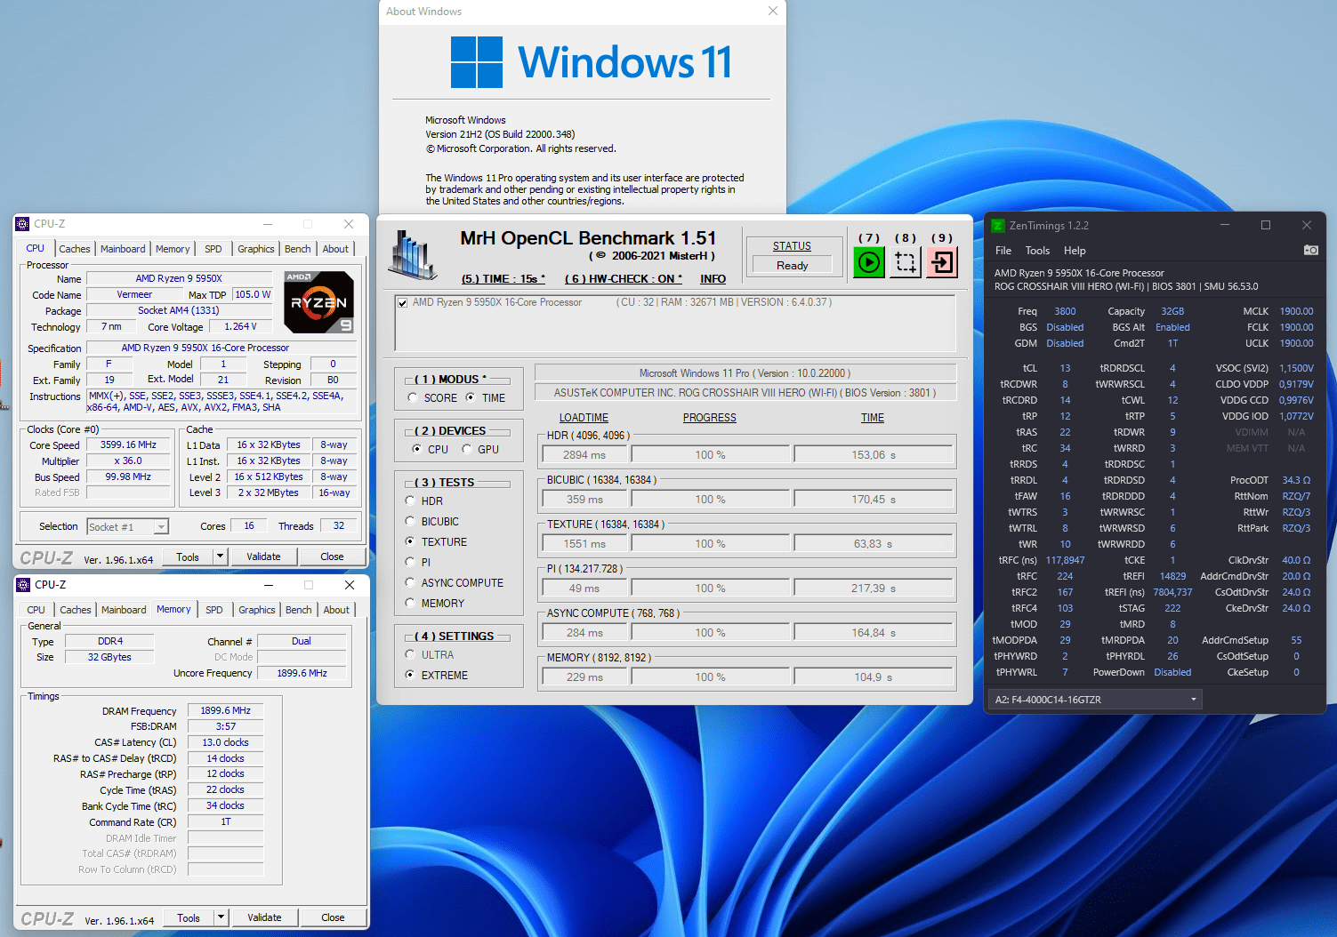Select the PI test radio button

(x=410, y=562)
